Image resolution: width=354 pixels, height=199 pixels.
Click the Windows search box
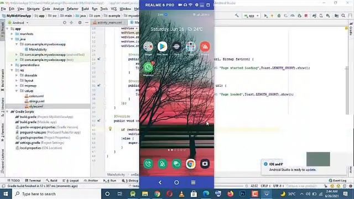(x=56, y=194)
